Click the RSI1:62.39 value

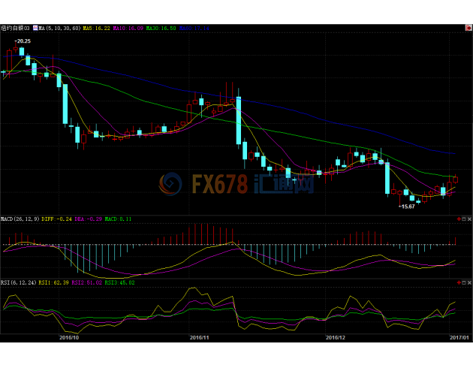tap(54, 282)
